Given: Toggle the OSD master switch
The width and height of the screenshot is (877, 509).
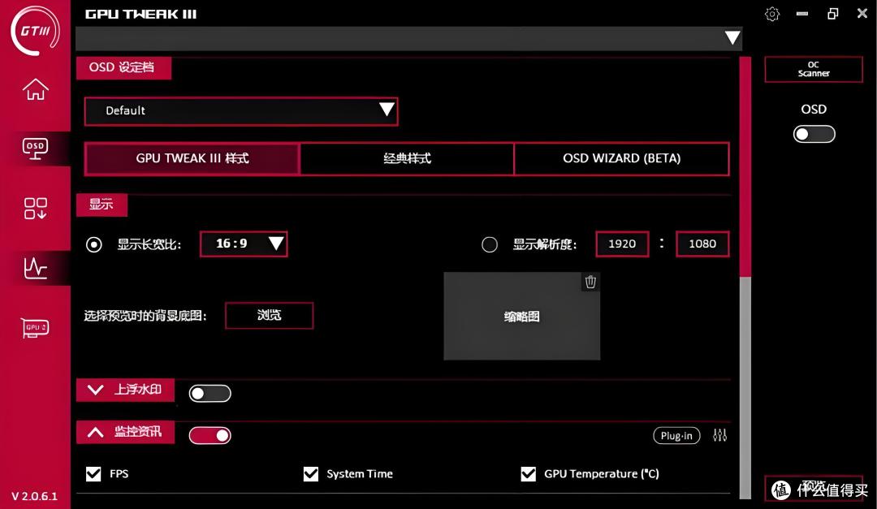Looking at the screenshot, I should coord(814,134).
